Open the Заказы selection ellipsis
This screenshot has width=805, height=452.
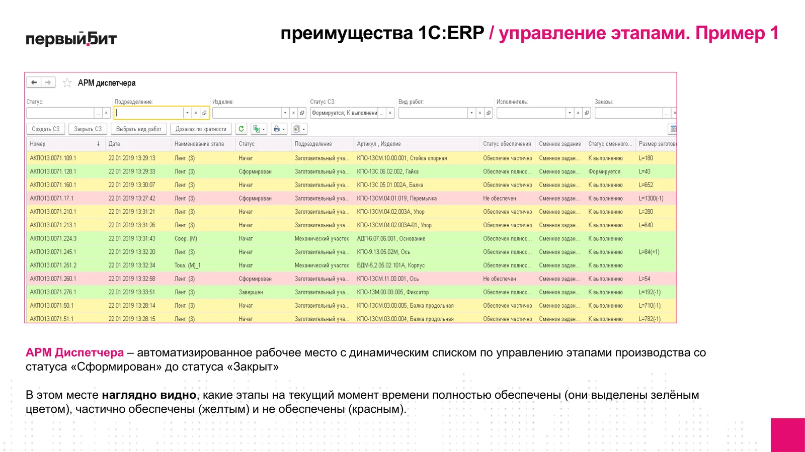667,113
